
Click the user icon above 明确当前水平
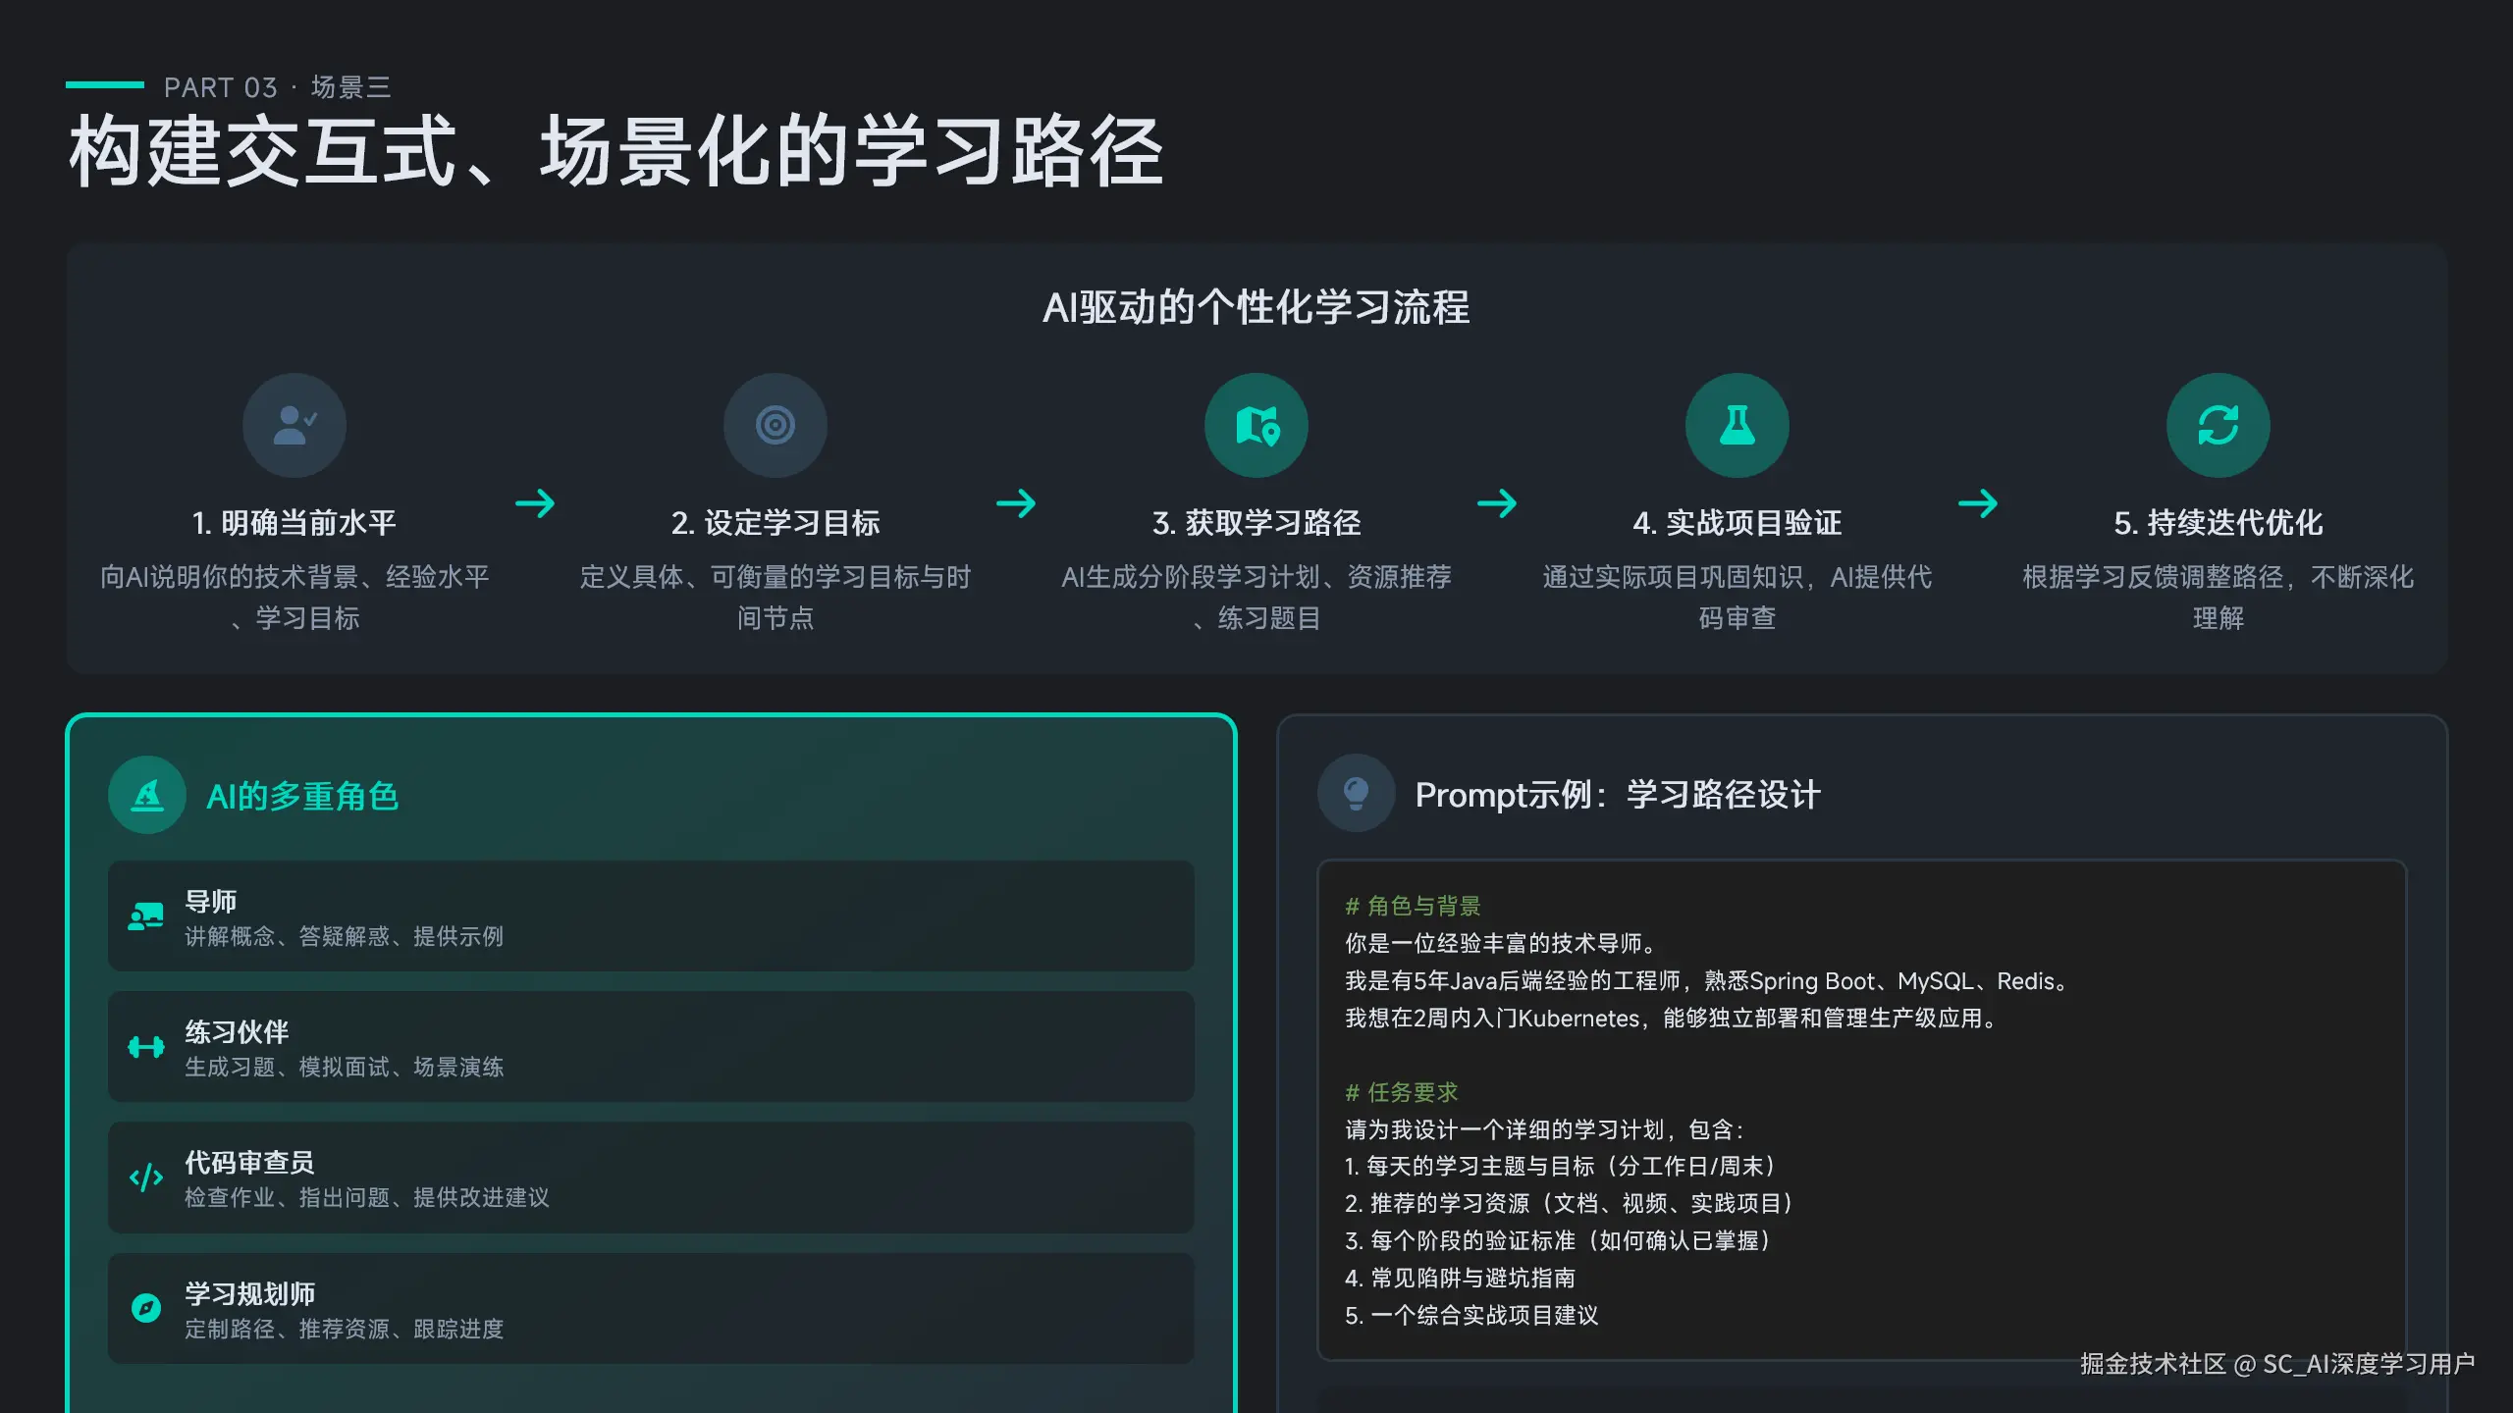[x=294, y=424]
